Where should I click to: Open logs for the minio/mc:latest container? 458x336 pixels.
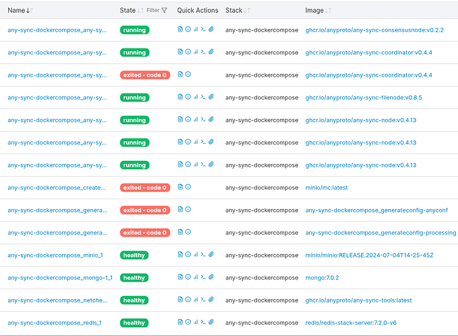[x=181, y=187]
